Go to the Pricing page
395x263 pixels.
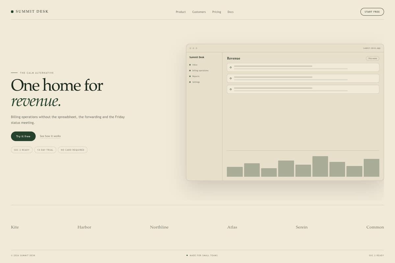point(217,12)
